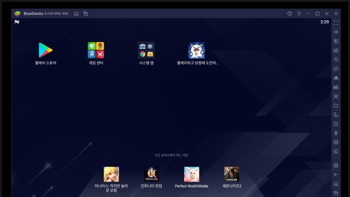The width and height of the screenshot is (350, 197).
Task: Click the sidebar icon directly above the APK icon
Action: coord(336,78)
